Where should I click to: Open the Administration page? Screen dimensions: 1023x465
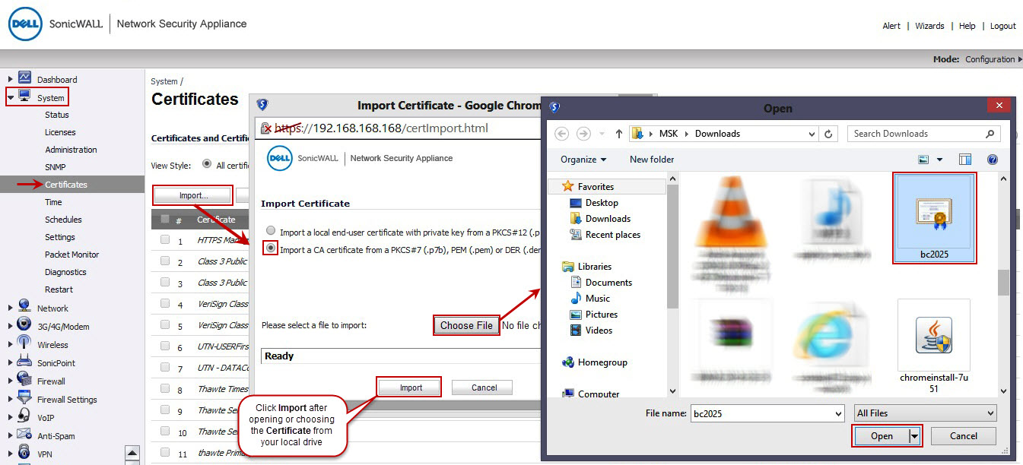71,150
